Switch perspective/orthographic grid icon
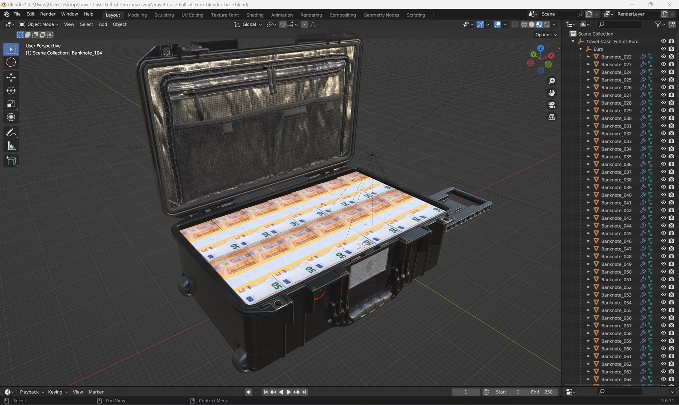The height and width of the screenshot is (405, 679). coord(552,117)
